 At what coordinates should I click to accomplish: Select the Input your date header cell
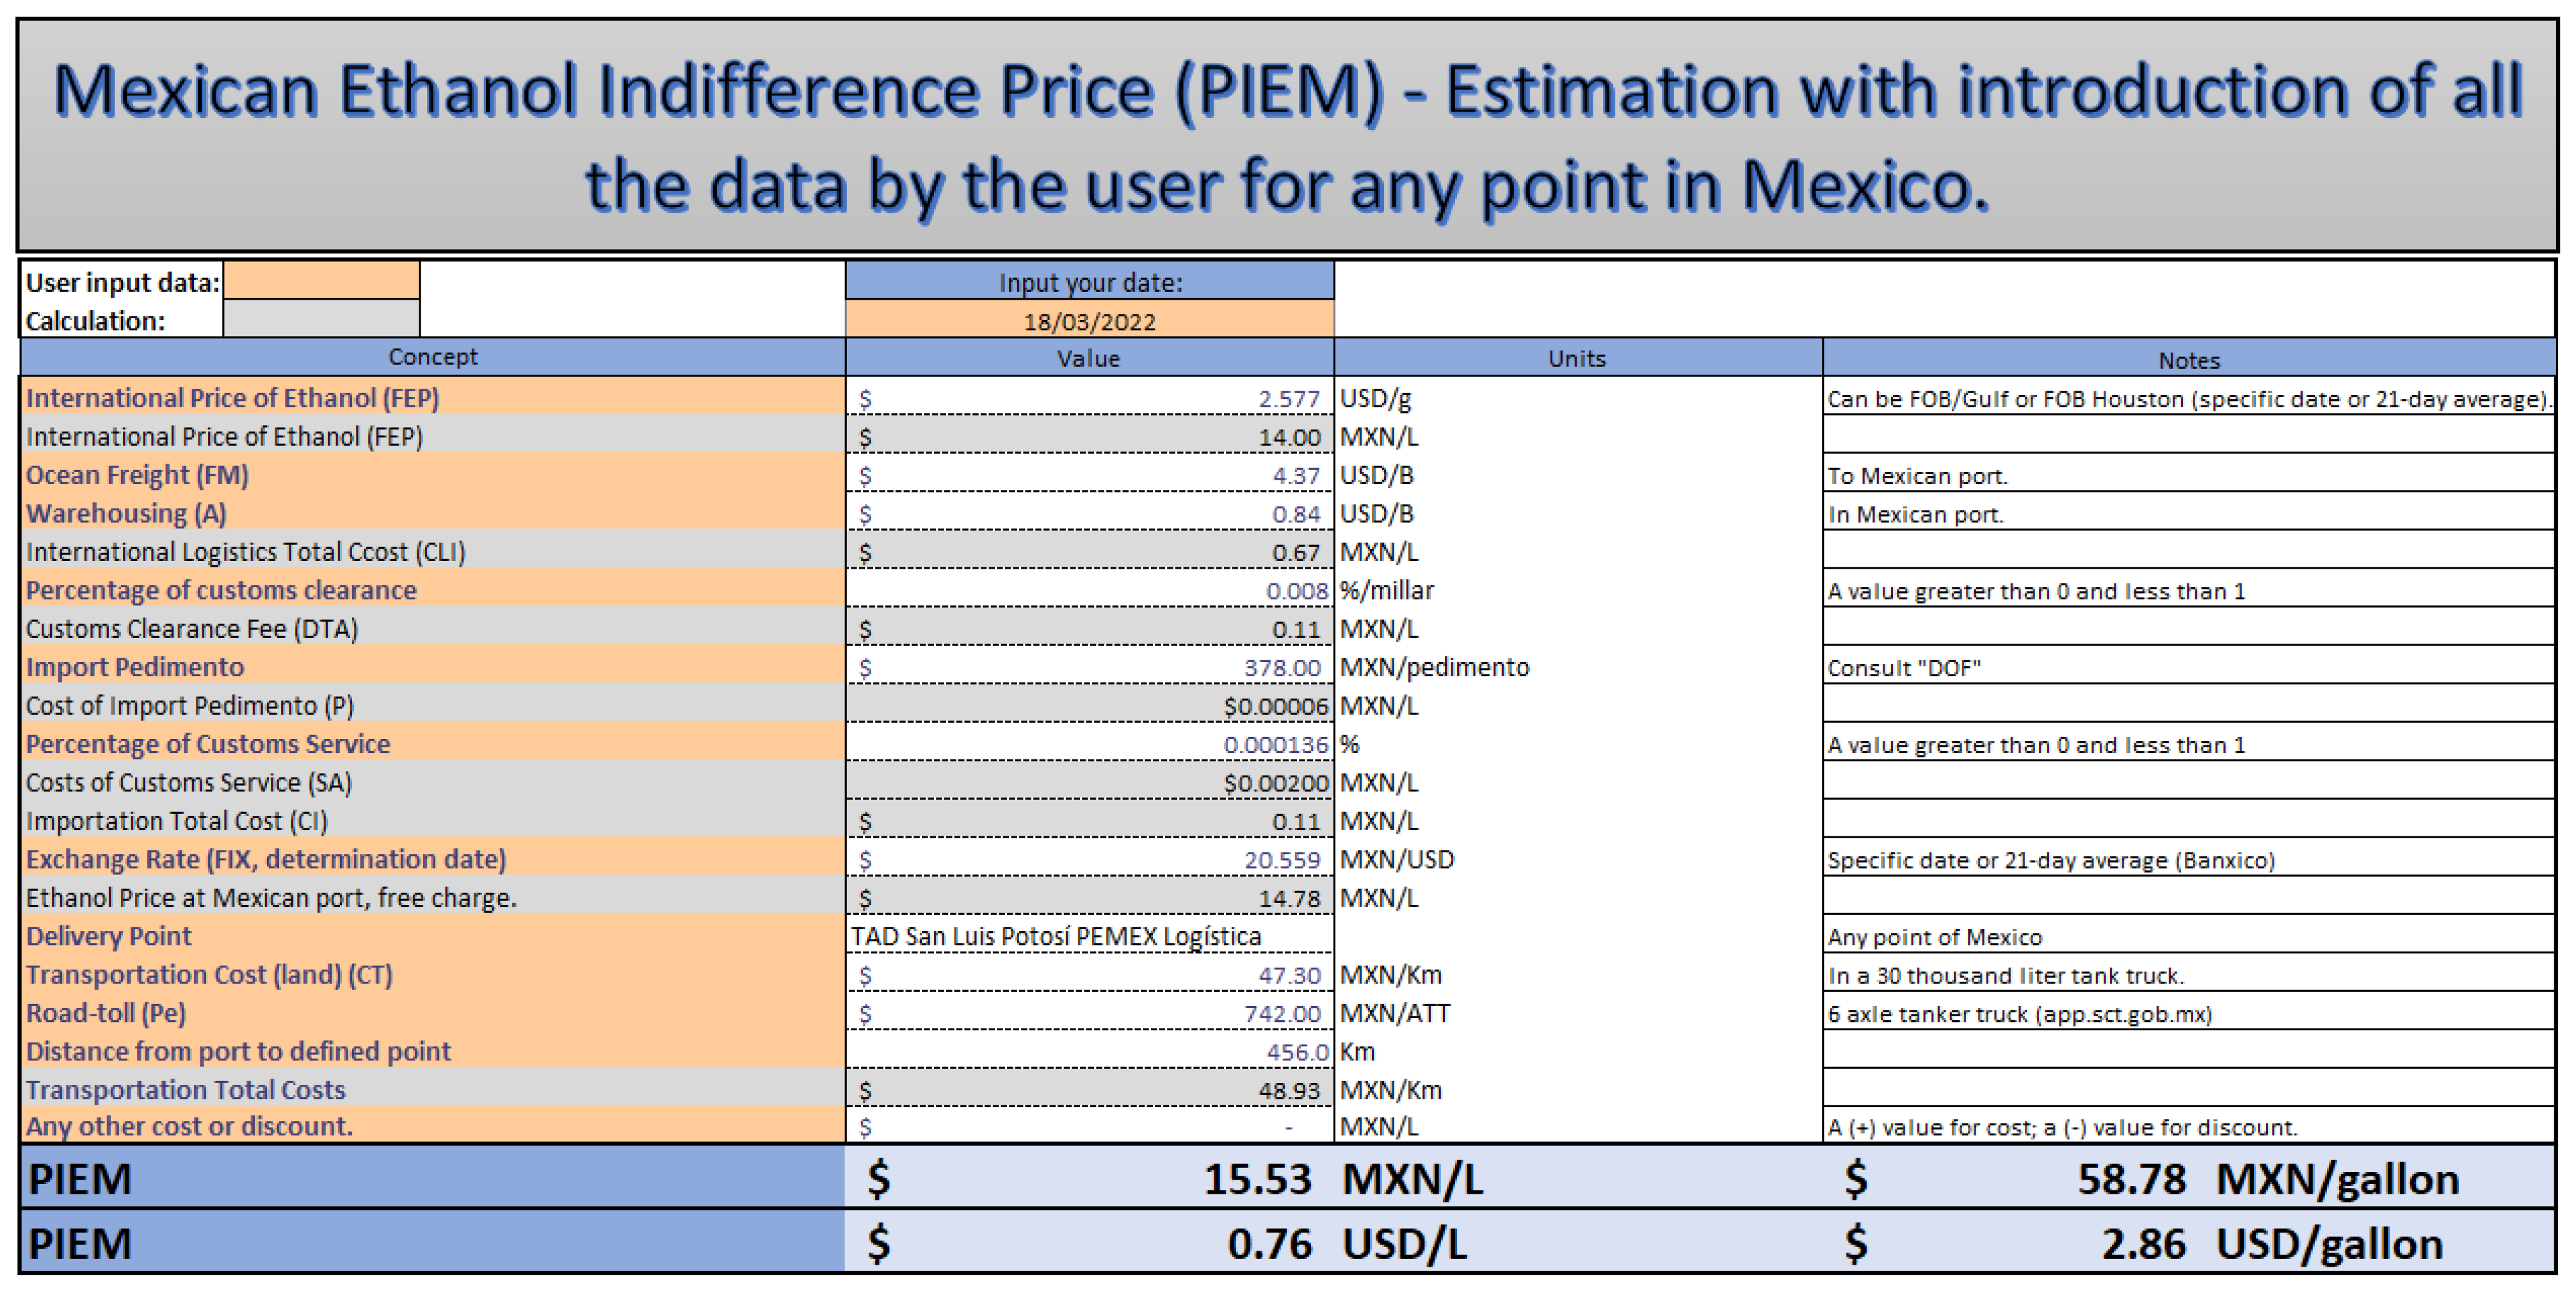pos(1089,282)
